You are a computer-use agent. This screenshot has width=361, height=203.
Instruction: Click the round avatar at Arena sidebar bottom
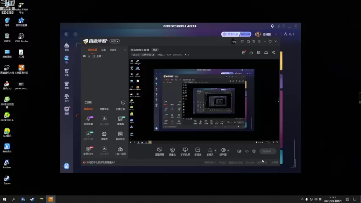66,166
